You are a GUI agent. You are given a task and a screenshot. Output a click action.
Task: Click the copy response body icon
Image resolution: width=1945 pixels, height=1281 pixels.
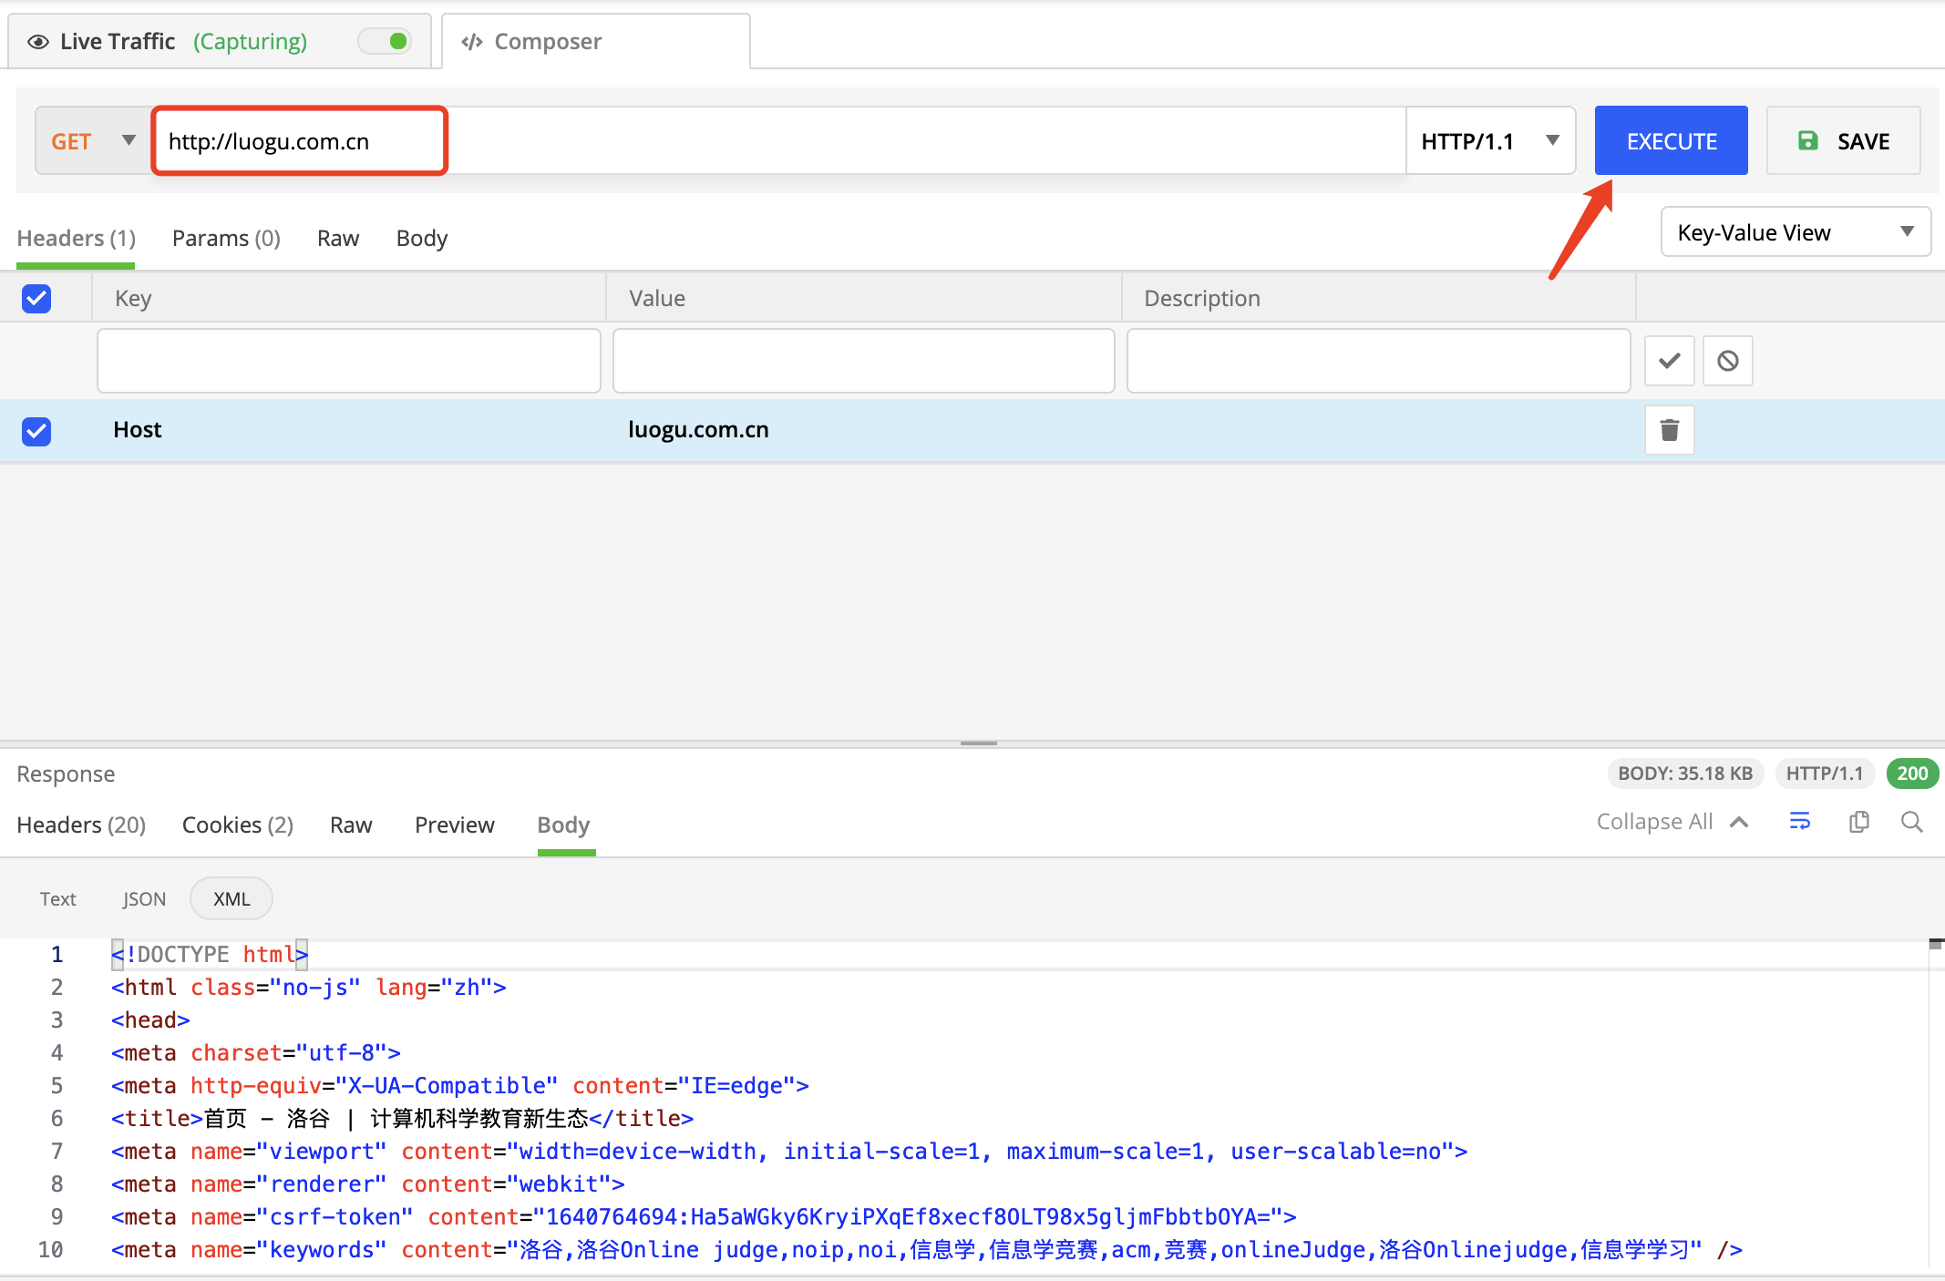pos(1858,822)
